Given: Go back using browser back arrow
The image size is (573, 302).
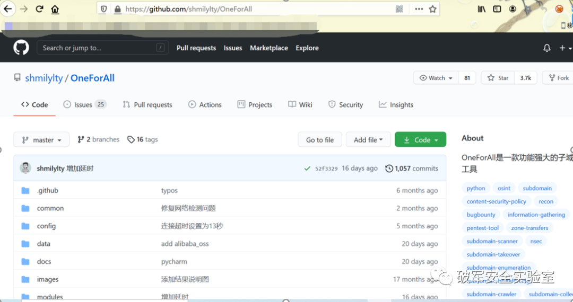Looking at the screenshot, I should pos(7,9).
